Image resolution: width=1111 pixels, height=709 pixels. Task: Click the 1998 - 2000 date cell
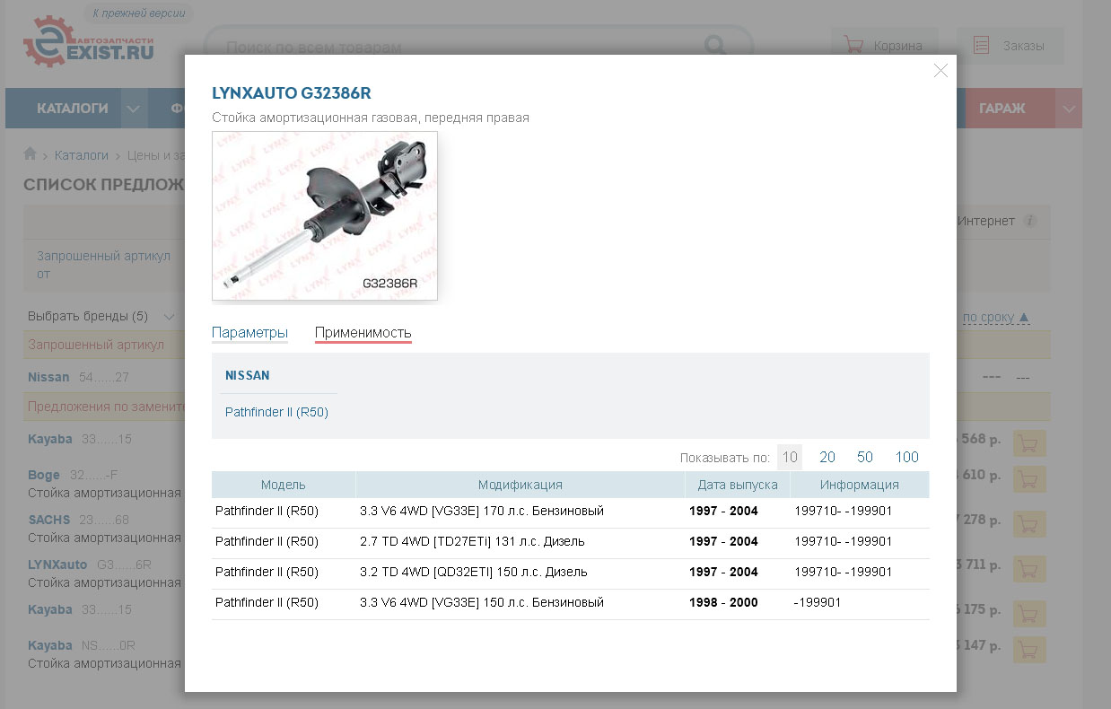tap(723, 603)
